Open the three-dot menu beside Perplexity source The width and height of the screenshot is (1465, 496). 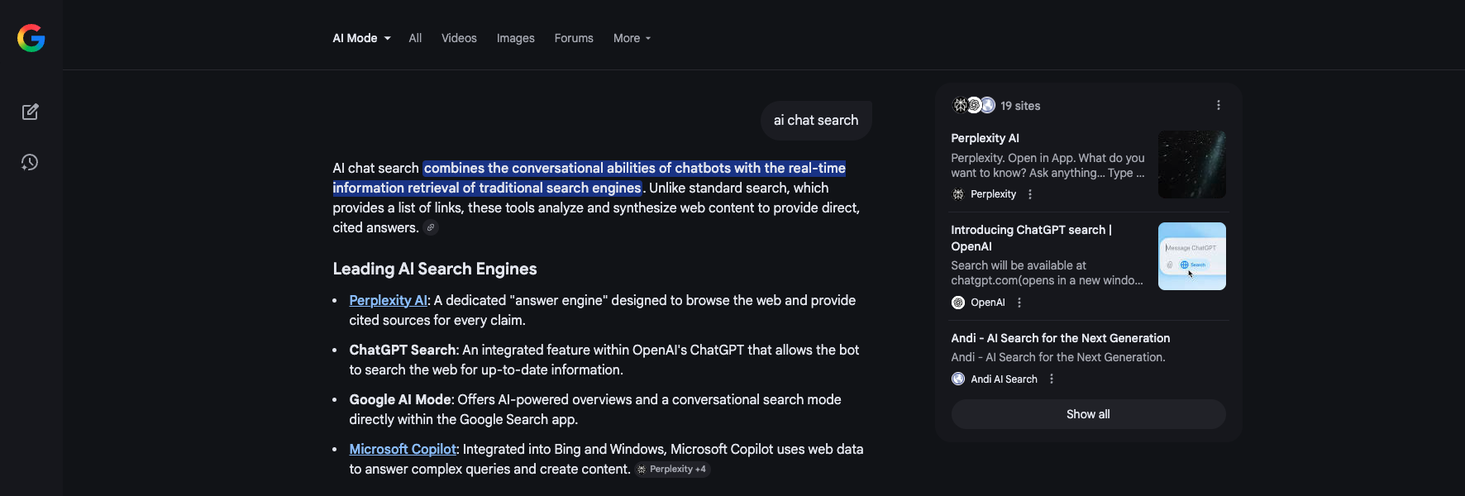point(1029,193)
